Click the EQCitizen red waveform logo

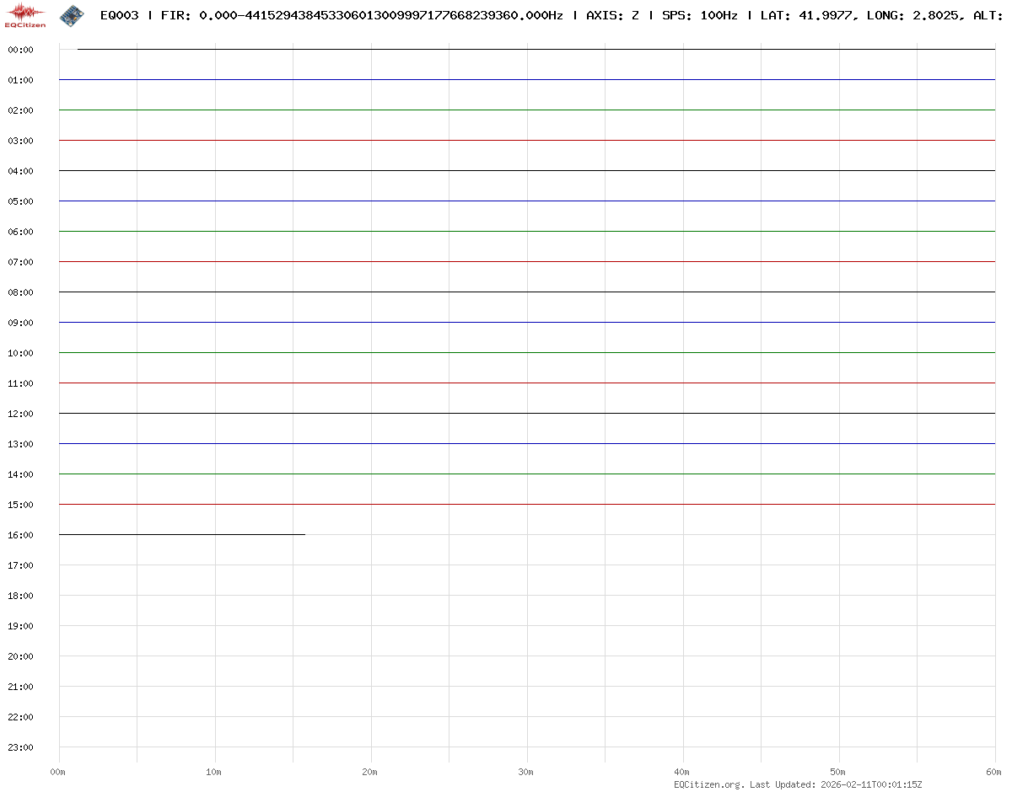click(x=25, y=14)
